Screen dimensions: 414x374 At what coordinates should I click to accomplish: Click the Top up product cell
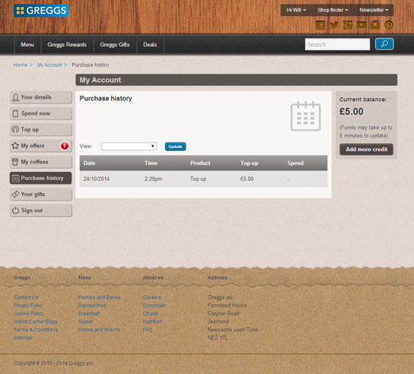(x=199, y=179)
